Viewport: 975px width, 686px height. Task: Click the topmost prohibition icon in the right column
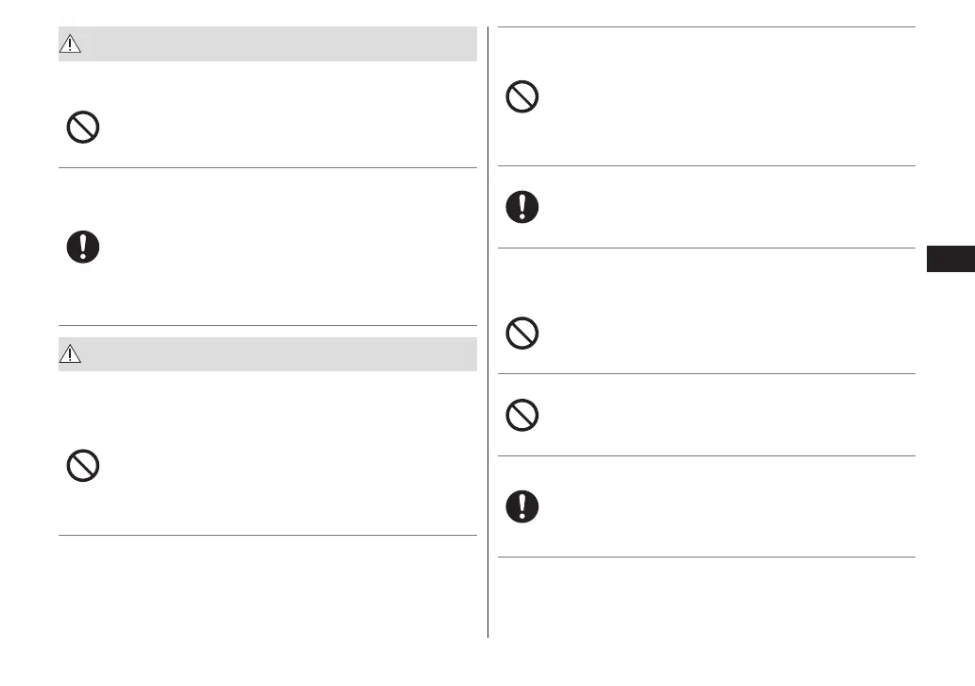[522, 97]
